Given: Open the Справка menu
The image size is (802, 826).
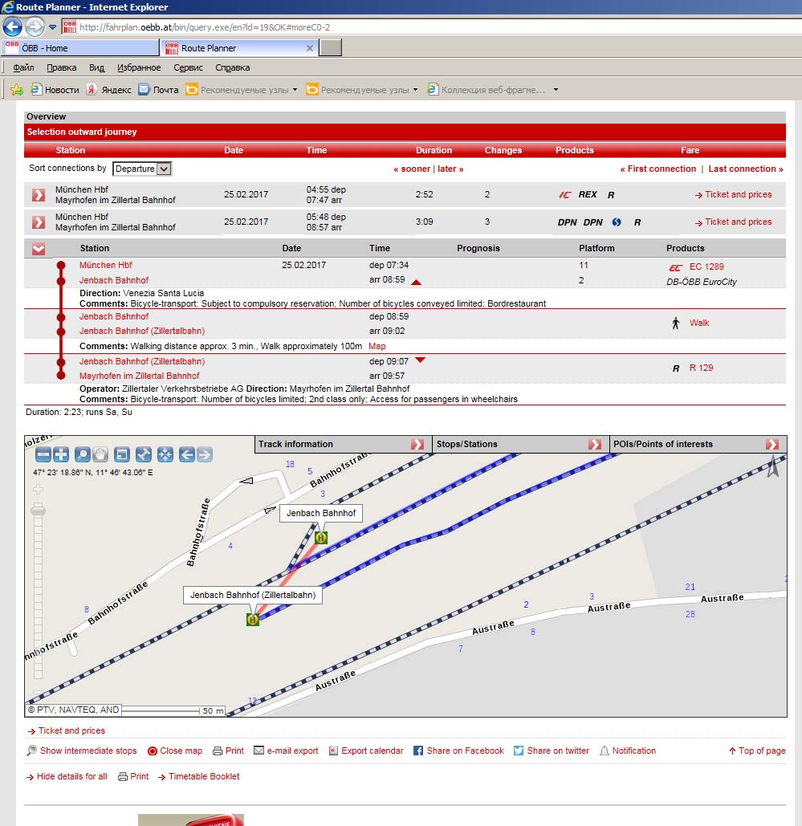Looking at the screenshot, I should [x=232, y=67].
